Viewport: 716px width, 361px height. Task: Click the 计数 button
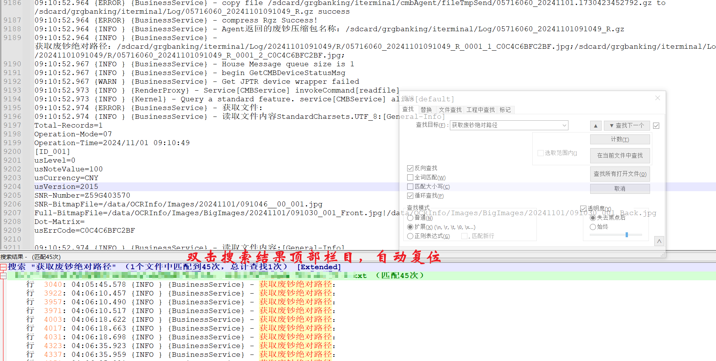point(620,139)
